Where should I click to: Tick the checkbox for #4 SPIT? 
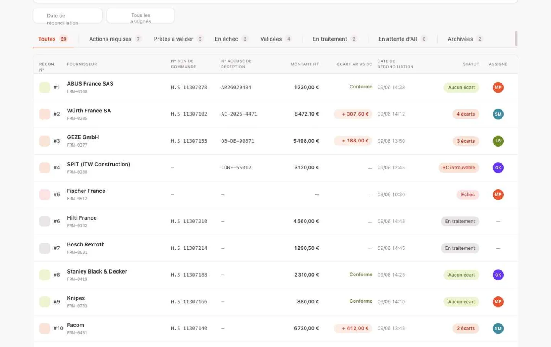click(45, 168)
